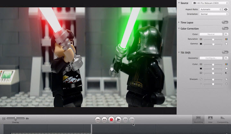The image size is (231, 134).
Task: Play the animation preview
Action: (118, 119)
